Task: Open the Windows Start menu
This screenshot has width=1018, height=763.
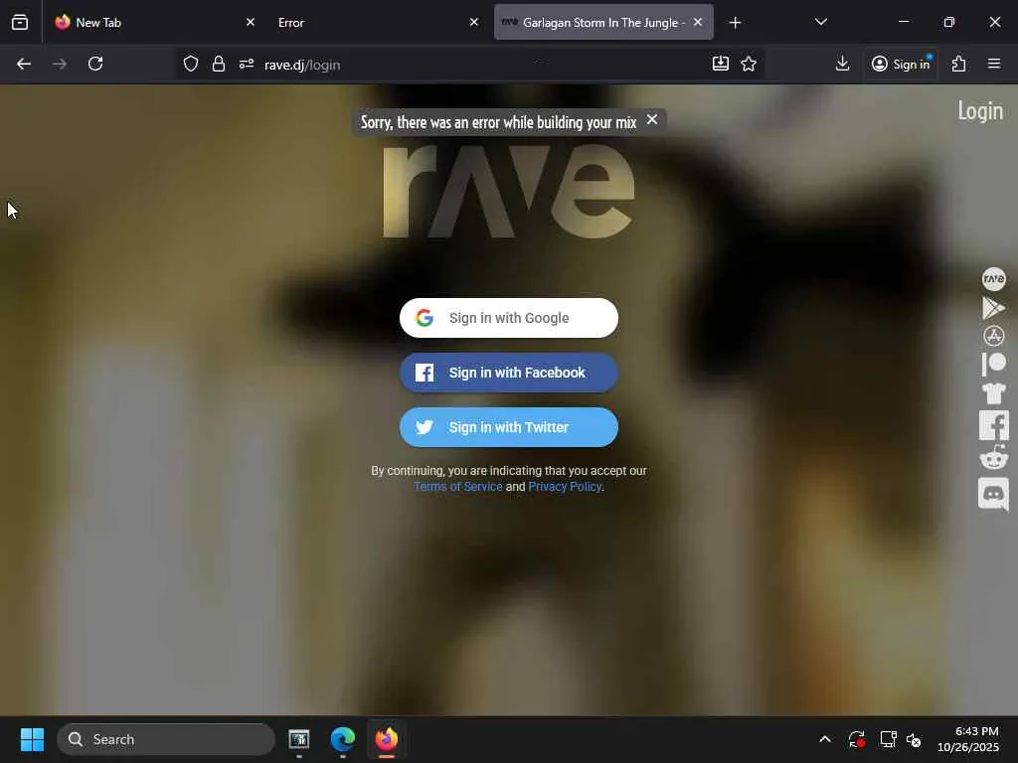Action: 32,739
